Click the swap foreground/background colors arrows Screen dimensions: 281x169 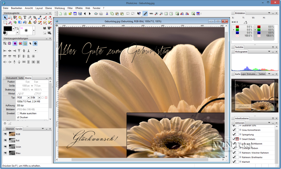[x=16, y=28]
